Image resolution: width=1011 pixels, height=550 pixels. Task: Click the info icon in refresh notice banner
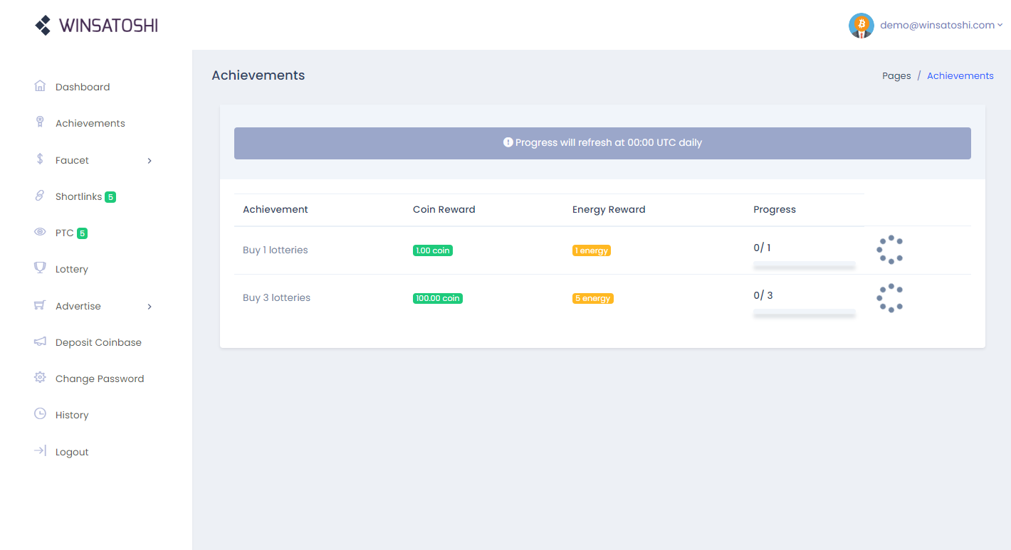click(508, 142)
